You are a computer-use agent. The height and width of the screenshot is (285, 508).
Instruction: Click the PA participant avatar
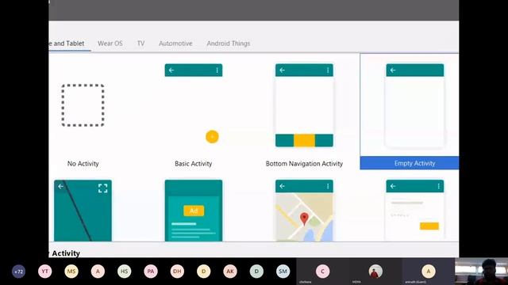coord(151,272)
